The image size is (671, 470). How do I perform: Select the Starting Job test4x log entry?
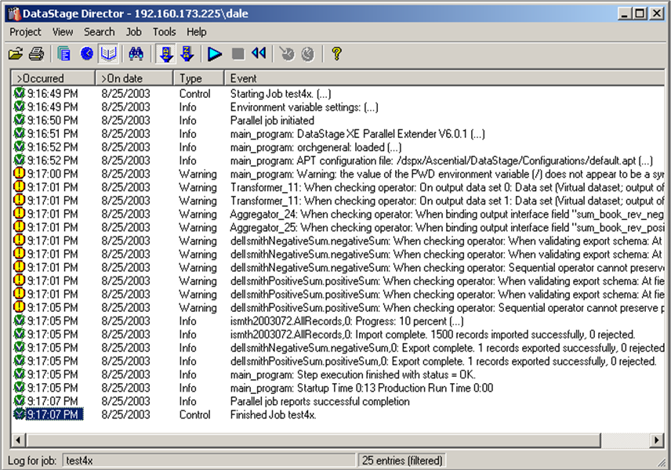280,94
